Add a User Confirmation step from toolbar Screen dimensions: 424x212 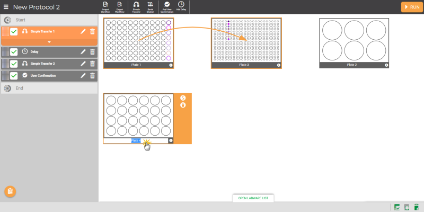tap(167, 6)
